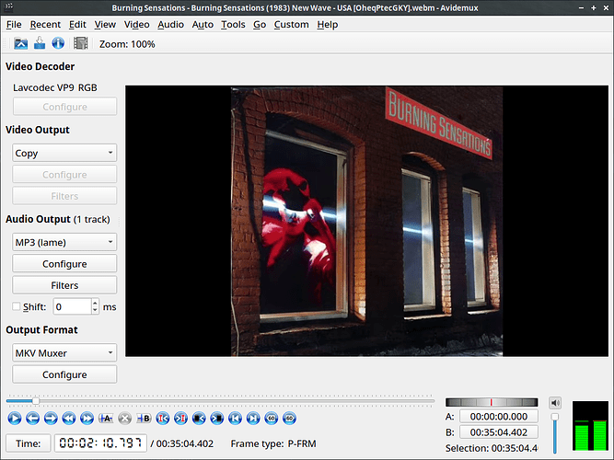The image size is (614, 460).
Task: Open the File menu
Action: [14, 24]
